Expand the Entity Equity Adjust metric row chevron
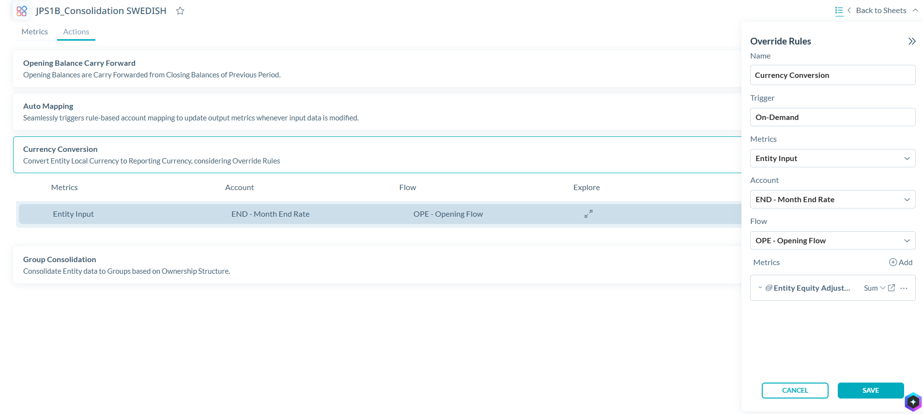This screenshot has width=923, height=414. tap(760, 288)
